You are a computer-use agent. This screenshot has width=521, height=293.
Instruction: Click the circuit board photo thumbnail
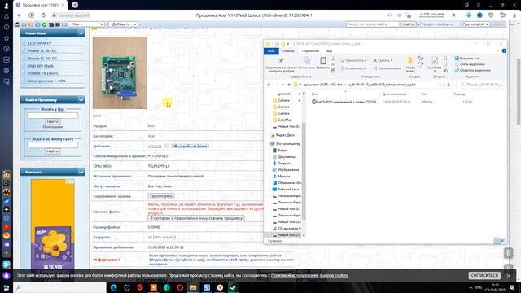coord(120,72)
